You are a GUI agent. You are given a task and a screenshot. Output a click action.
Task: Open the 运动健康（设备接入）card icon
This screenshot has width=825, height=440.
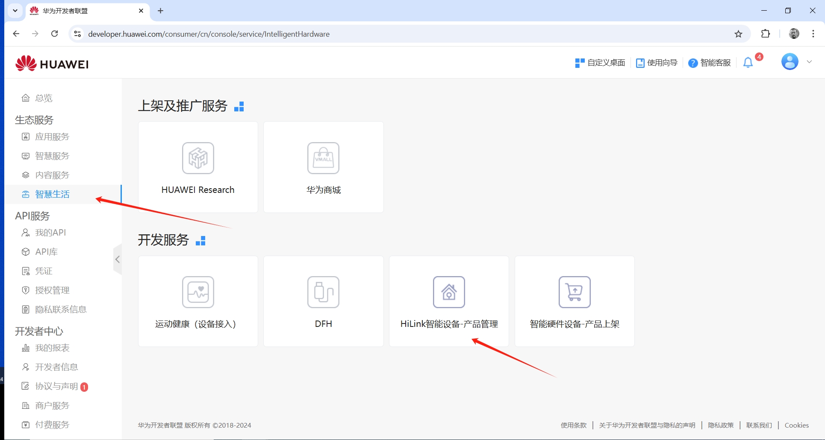click(198, 292)
